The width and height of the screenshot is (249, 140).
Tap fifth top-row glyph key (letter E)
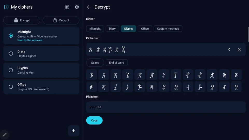coord(140,75)
